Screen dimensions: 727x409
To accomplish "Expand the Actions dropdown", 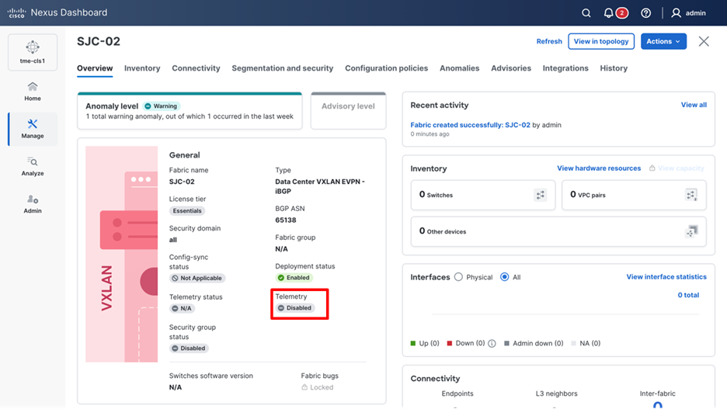I will pos(663,41).
